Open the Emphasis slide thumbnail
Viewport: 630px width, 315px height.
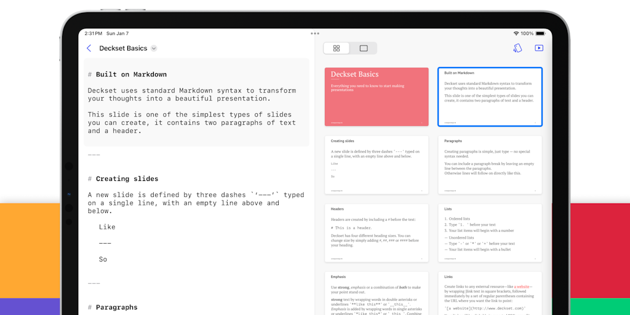(377, 293)
